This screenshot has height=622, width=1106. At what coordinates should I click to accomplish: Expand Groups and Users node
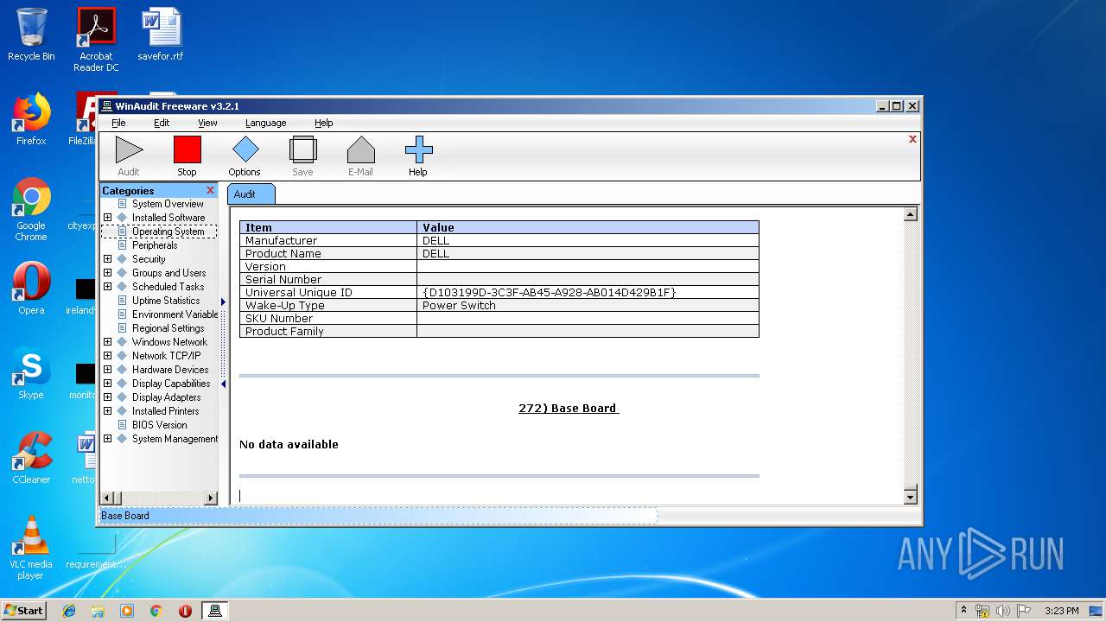coord(107,273)
